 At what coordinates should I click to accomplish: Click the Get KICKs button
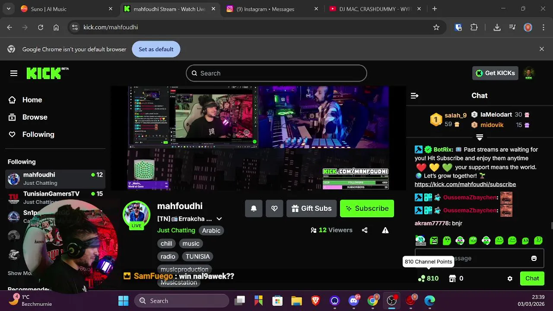[x=495, y=73]
